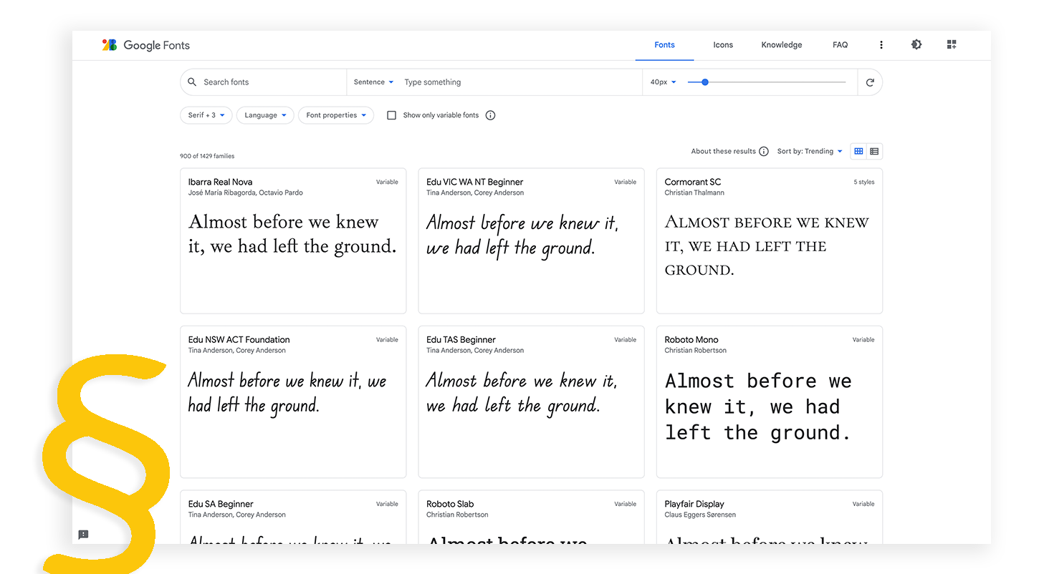Open the Roboto Mono font card

(770, 402)
